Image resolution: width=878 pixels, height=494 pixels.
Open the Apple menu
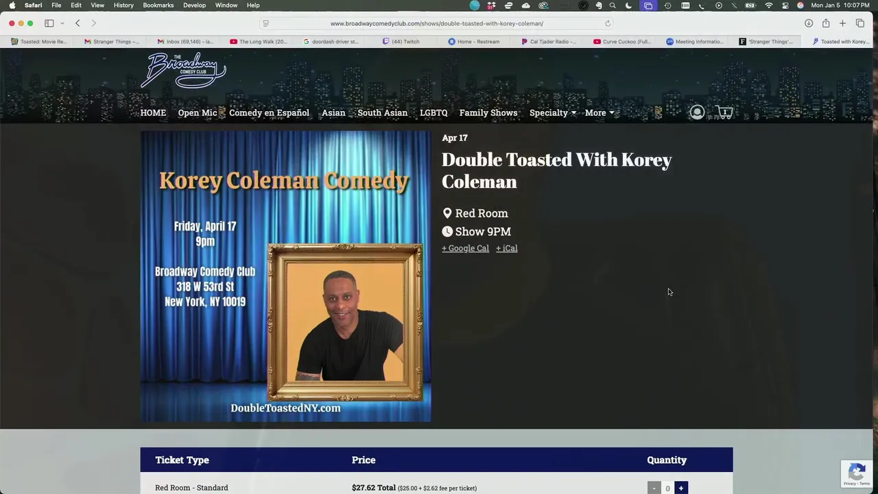click(x=12, y=5)
